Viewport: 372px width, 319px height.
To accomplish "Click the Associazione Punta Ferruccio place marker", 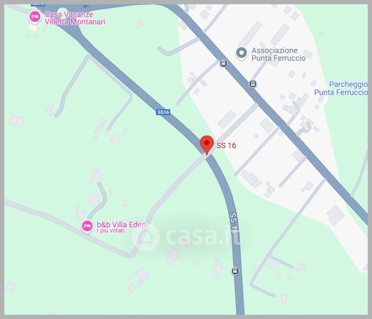I will click(242, 53).
